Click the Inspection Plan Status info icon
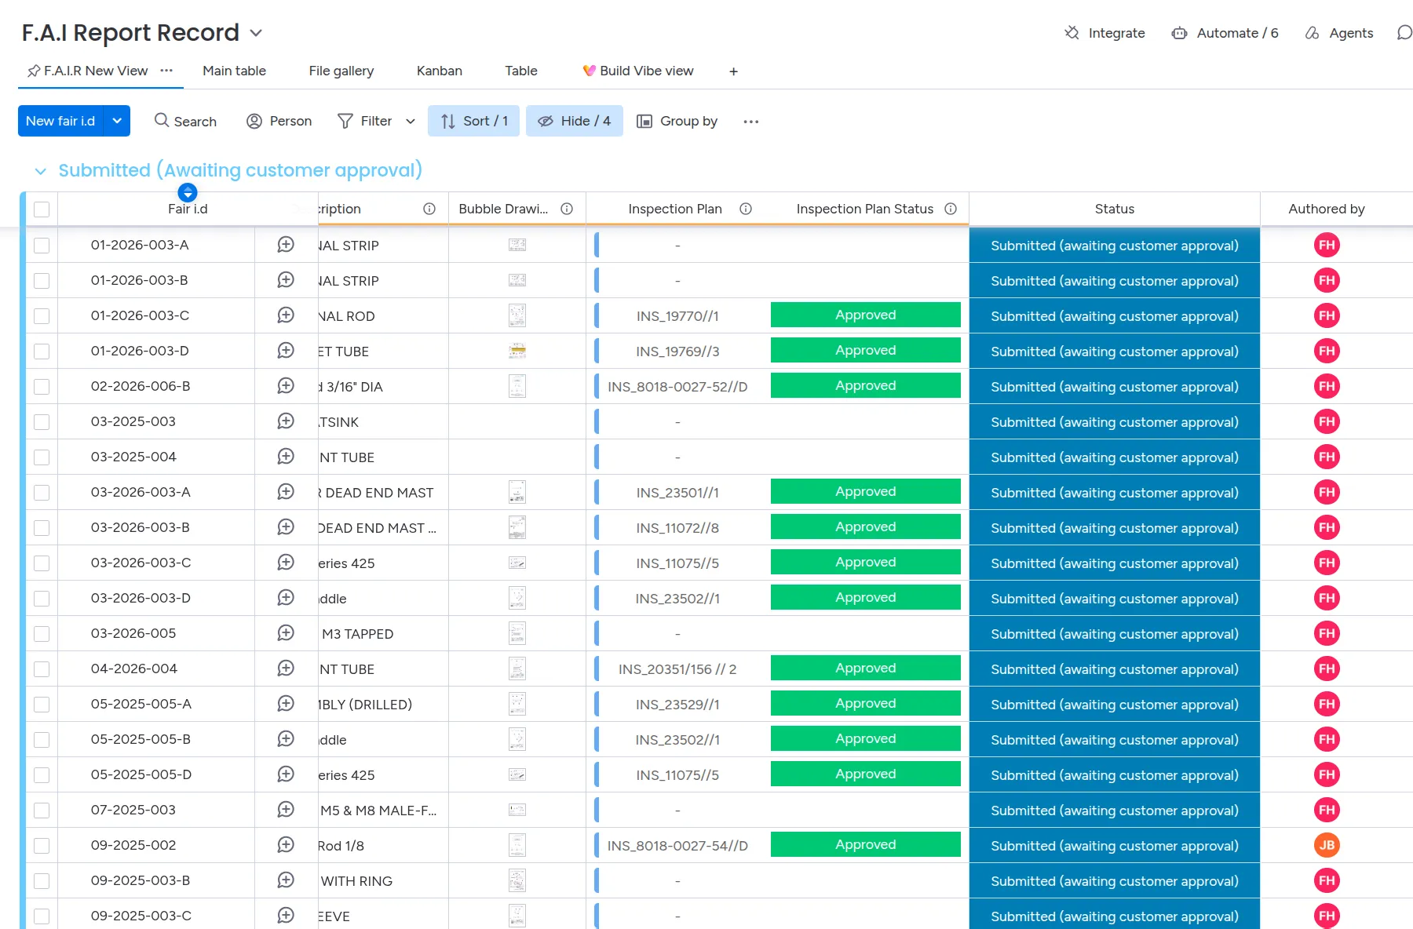This screenshot has width=1413, height=929. 951,209
